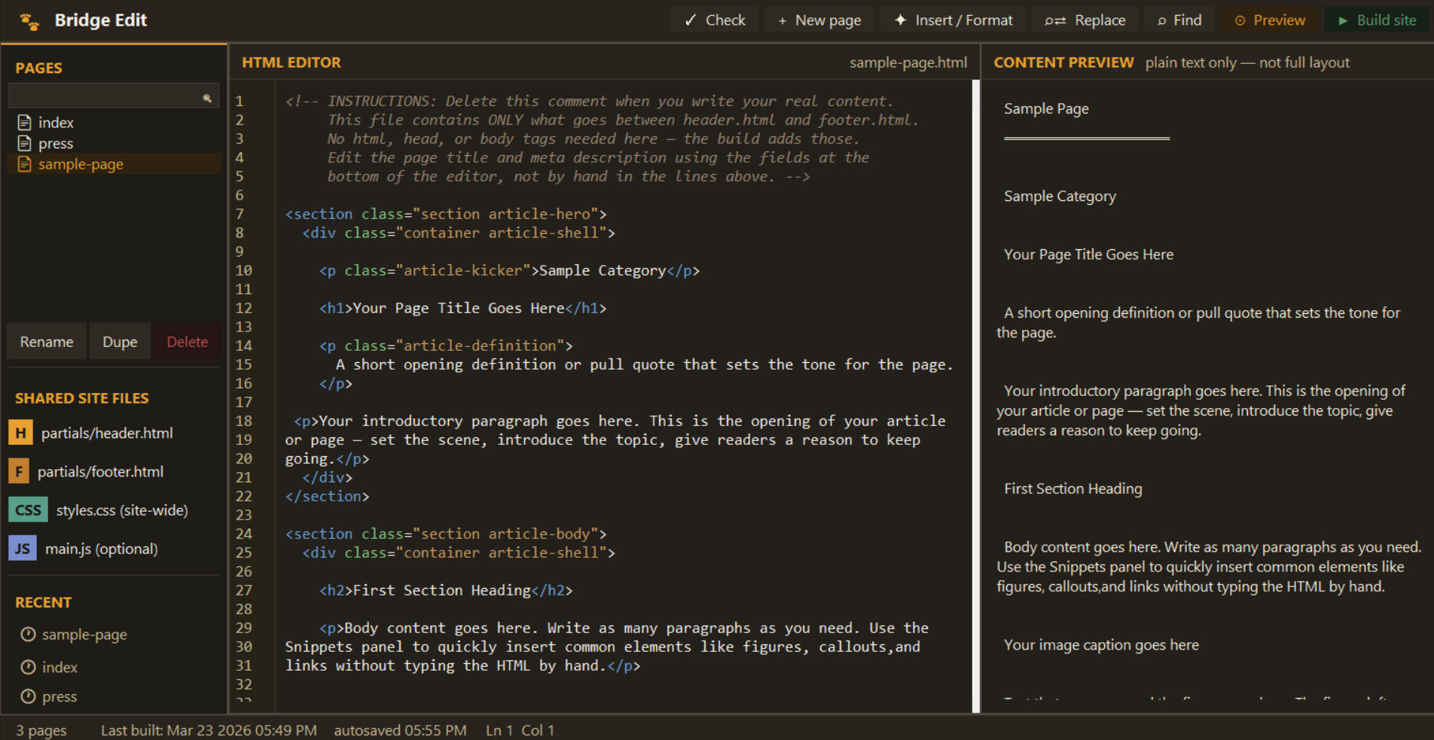Open the Find dialog
Viewport: 1434px width, 740px height.
1179,20
